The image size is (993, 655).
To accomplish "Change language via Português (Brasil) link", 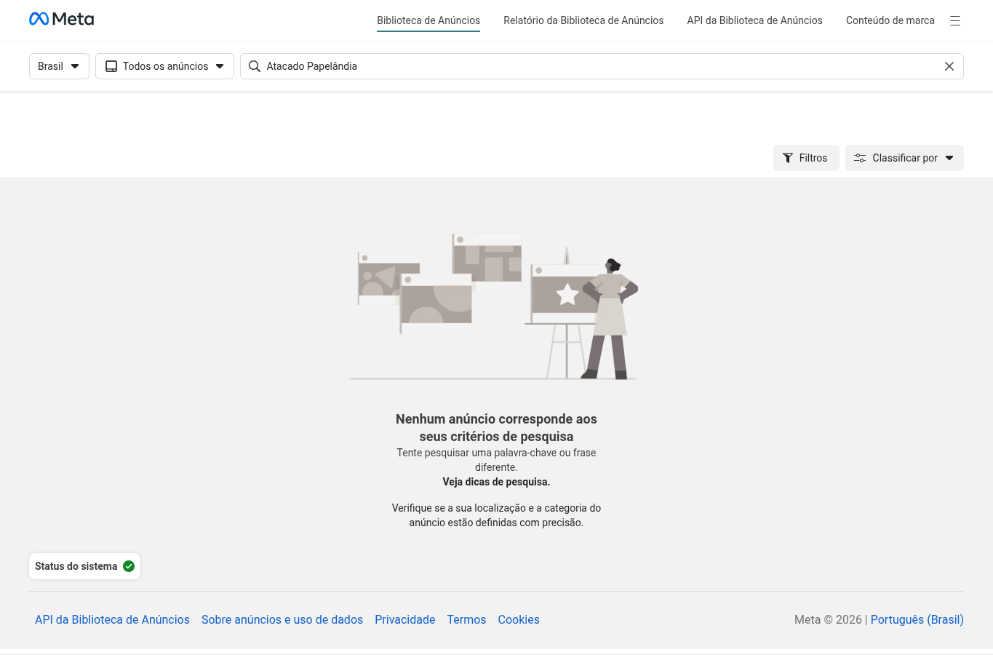I will click(x=917, y=619).
